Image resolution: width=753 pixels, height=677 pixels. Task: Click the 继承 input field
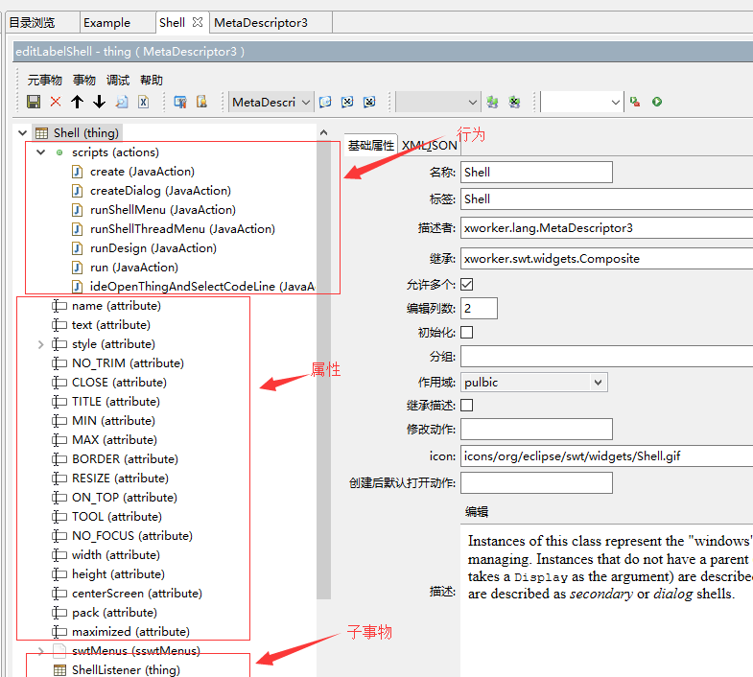click(x=606, y=258)
